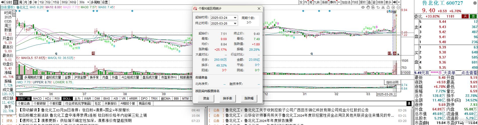This screenshot has width=478, height=125.
Task: Click the 点击查看 link
Action: [x=469, y=73]
